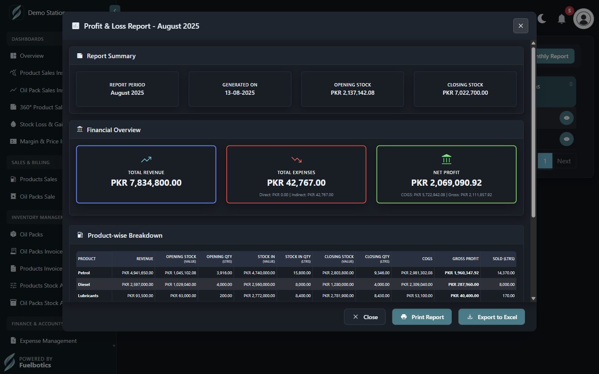Open the notifications bell
Screen dimensions: 599x374
562,19
